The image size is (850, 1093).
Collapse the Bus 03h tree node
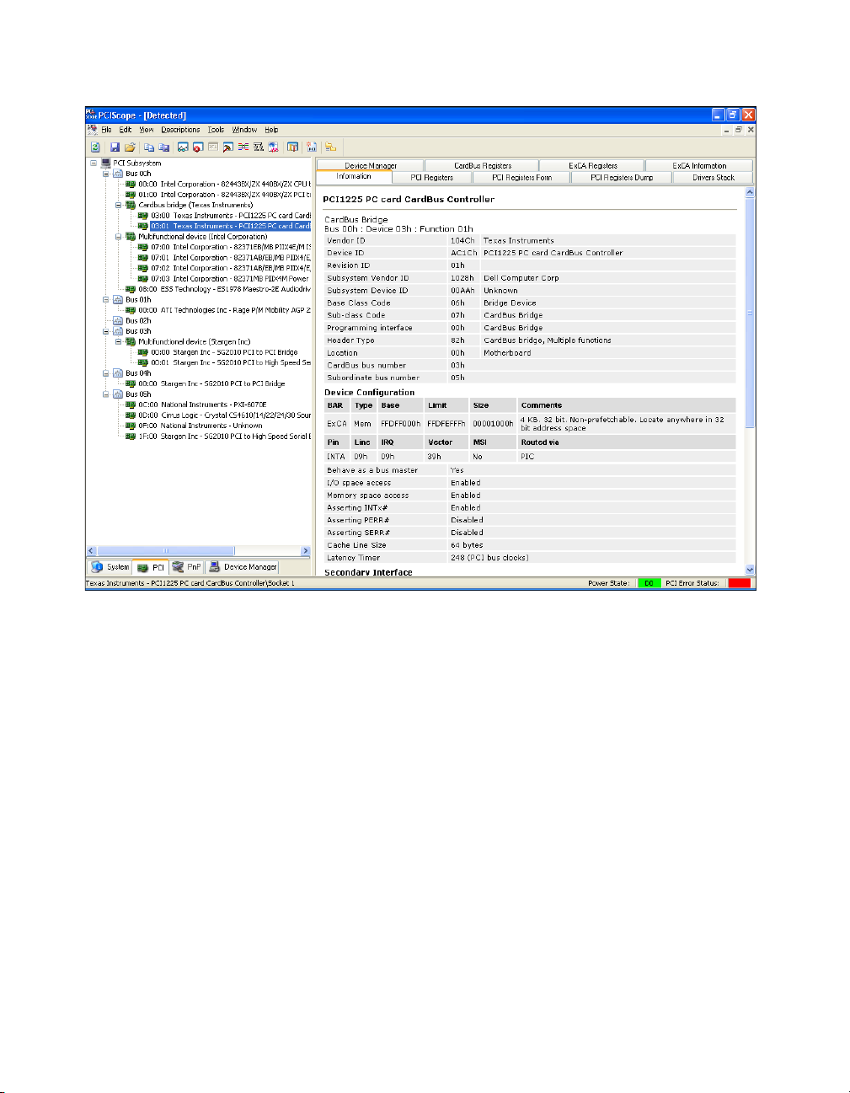pos(106,331)
